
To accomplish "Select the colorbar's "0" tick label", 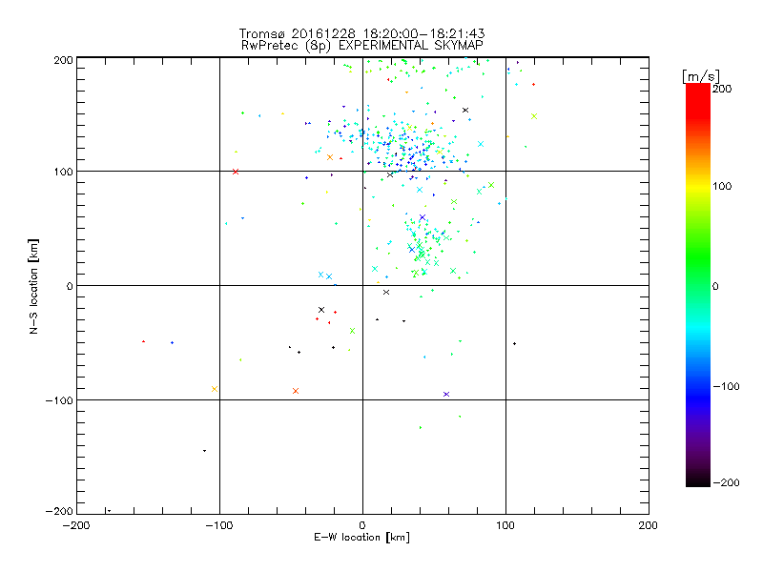I will 715,286.
